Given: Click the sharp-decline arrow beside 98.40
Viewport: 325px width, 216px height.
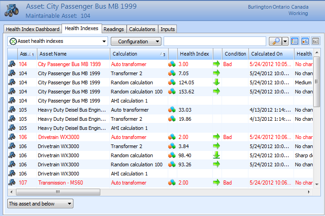Looking at the screenshot, I should tap(217, 155).
